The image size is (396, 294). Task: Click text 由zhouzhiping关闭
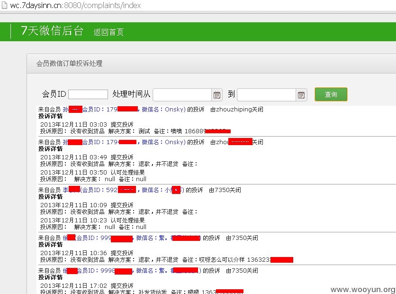[237, 110]
